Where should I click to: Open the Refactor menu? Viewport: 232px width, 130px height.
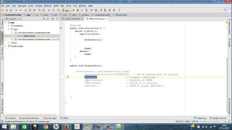(48, 6)
